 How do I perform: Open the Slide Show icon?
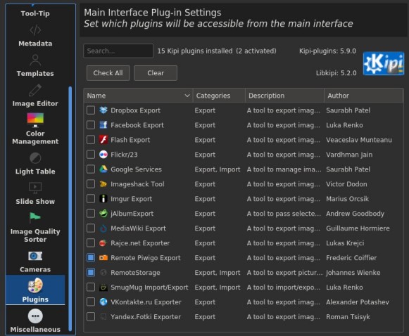pyautogui.click(x=35, y=188)
